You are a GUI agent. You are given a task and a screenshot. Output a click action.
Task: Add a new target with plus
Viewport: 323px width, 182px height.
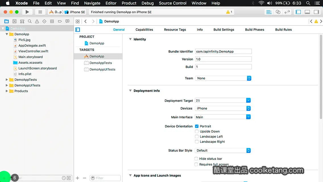tap(77, 178)
